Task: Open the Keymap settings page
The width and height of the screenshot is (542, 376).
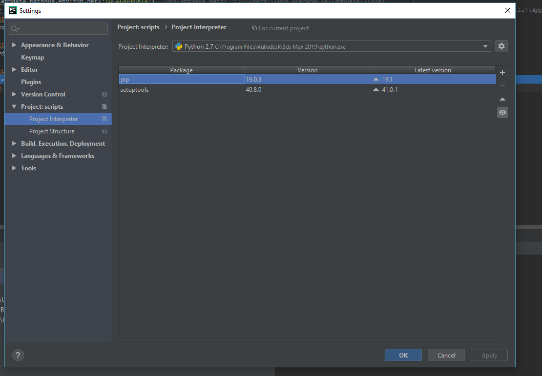Action: click(x=32, y=57)
